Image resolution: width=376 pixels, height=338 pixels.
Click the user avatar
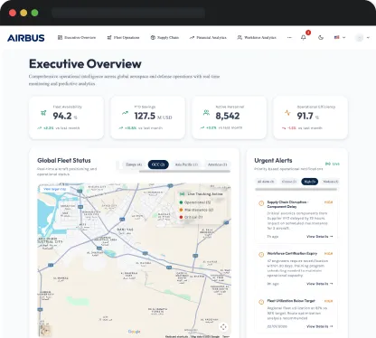359,38
